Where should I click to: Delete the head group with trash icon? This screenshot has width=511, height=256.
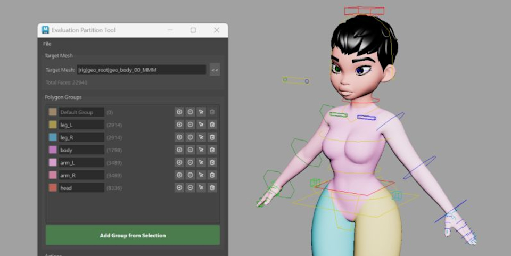pyautogui.click(x=212, y=188)
